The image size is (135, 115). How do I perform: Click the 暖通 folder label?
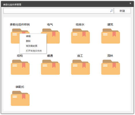pyautogui.click(x=50, y=56)
